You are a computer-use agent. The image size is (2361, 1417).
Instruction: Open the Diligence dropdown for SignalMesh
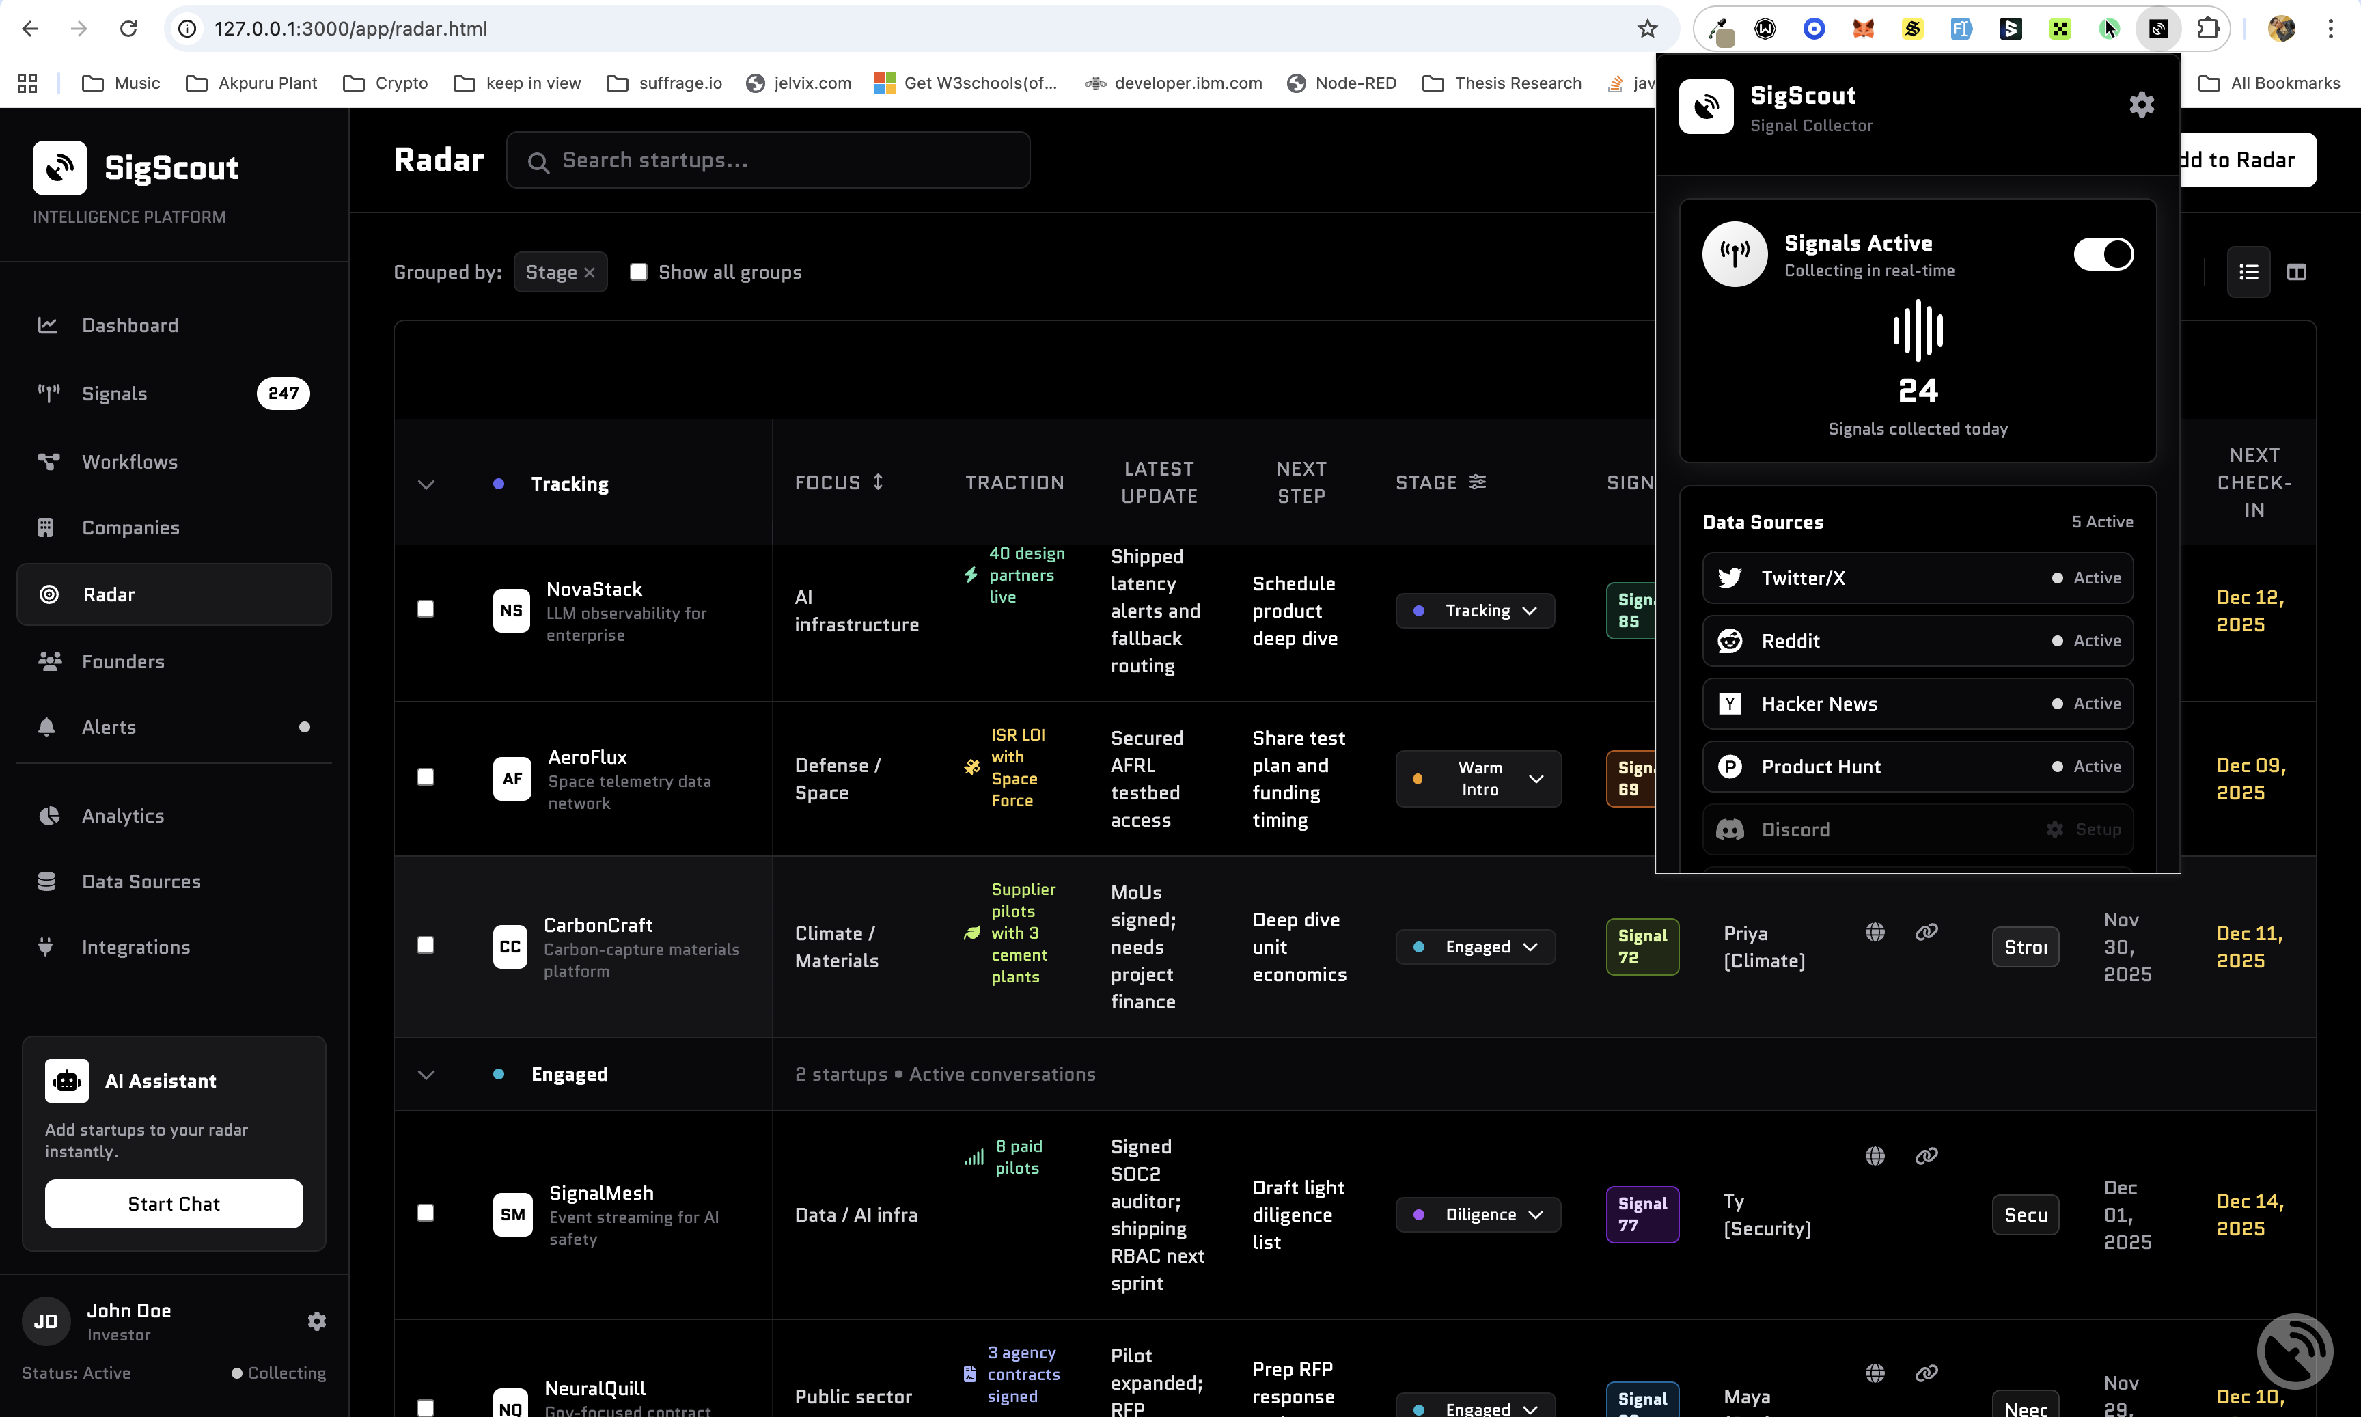point(1478,1213)
